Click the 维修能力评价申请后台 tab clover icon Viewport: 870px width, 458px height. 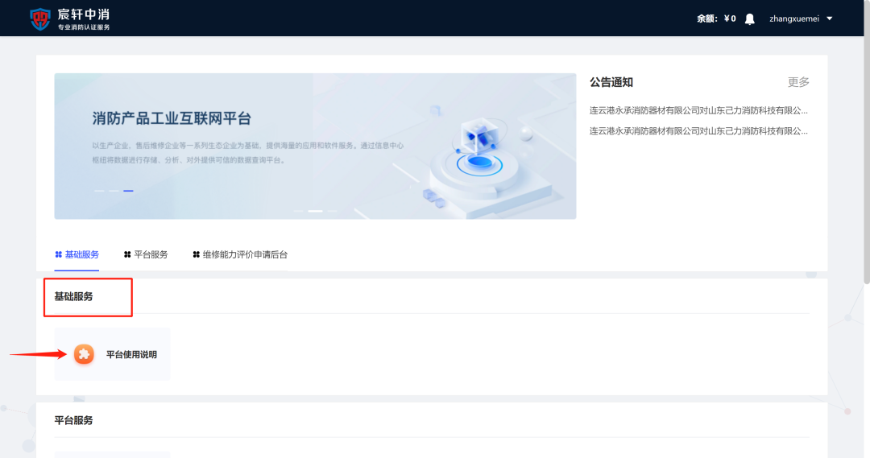[196, 254]
